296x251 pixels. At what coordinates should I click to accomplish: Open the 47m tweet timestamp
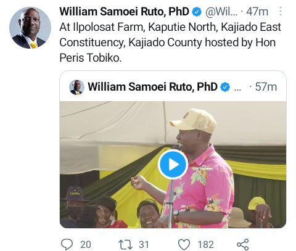(257, 12)
